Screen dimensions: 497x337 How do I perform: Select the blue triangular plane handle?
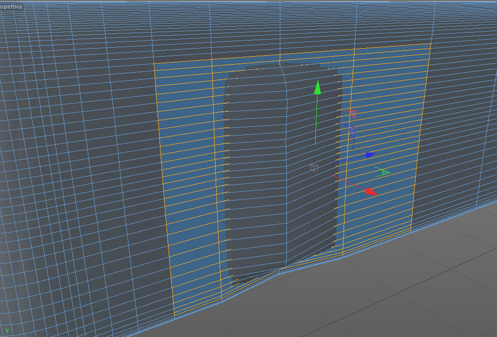(352, 130)
